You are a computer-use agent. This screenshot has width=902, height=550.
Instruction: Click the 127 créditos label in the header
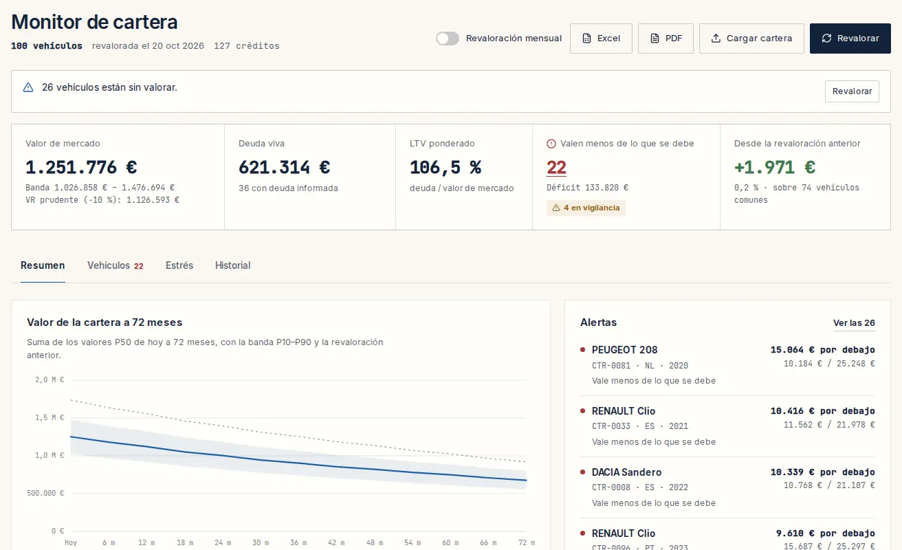247,46
